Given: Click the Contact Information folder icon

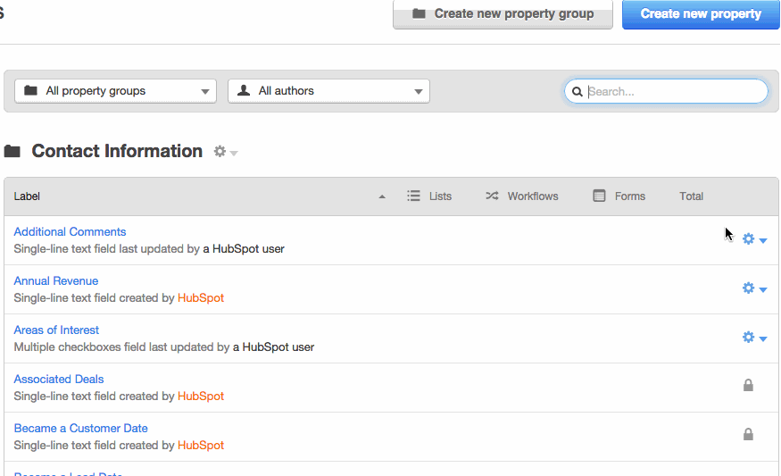Looking at the screenshot, I should pos(12,151).
